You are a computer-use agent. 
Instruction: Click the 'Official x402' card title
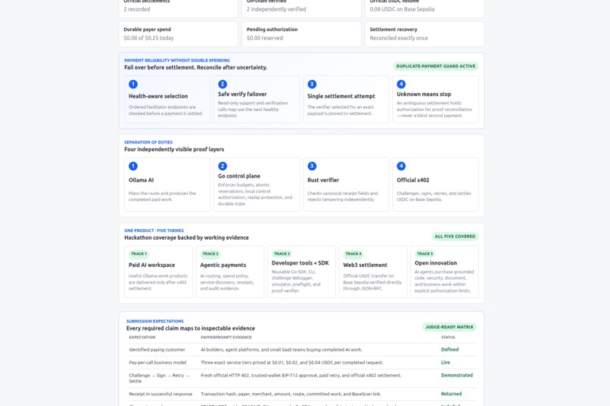pyautogui.click(x=412, y=180)
